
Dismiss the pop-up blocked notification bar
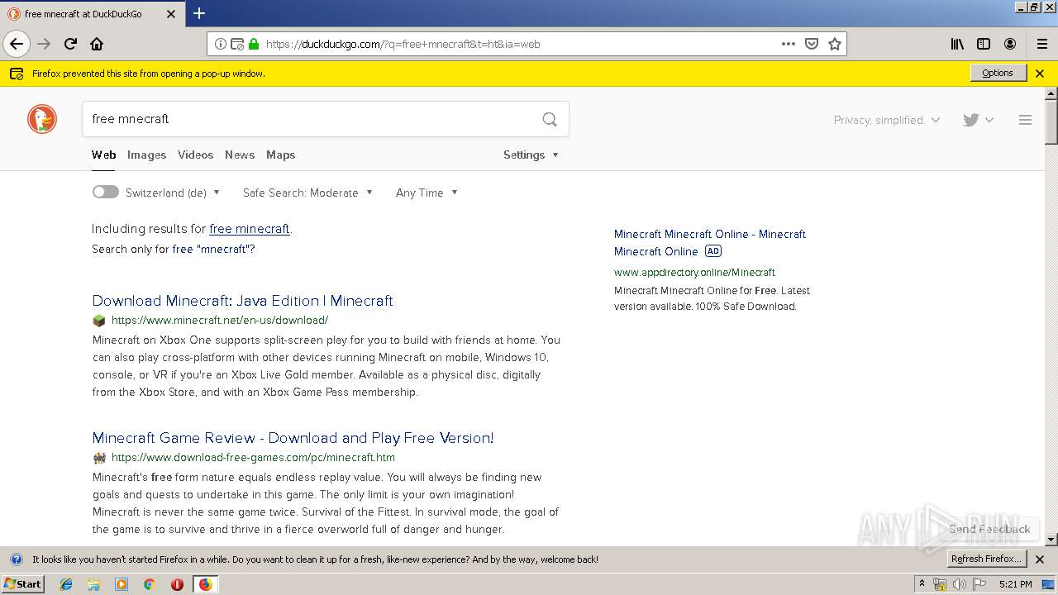tap(1040, 74)
